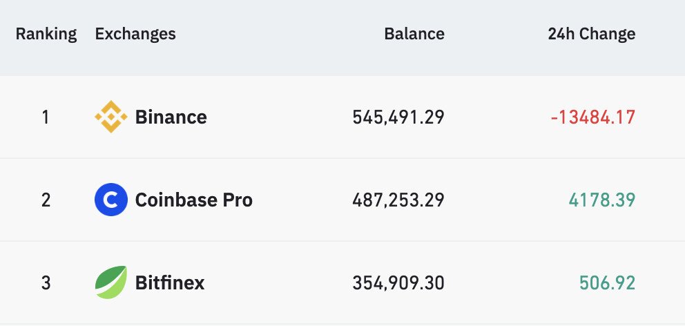Viewport: 685px width, 326px height.
Task: Click ranking number 2 in Coinbase row
Action: click(46, 200)
